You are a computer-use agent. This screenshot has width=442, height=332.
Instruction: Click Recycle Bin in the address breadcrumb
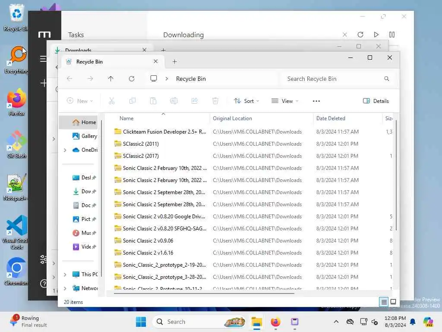(x=191, y=79)
